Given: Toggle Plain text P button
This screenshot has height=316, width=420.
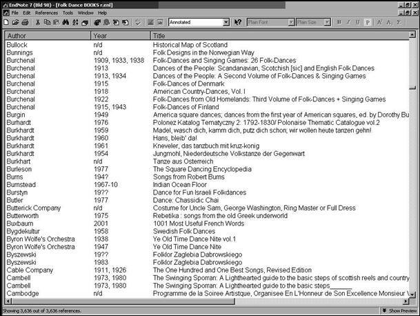Looking at the screenshot, I should [368, 22].
